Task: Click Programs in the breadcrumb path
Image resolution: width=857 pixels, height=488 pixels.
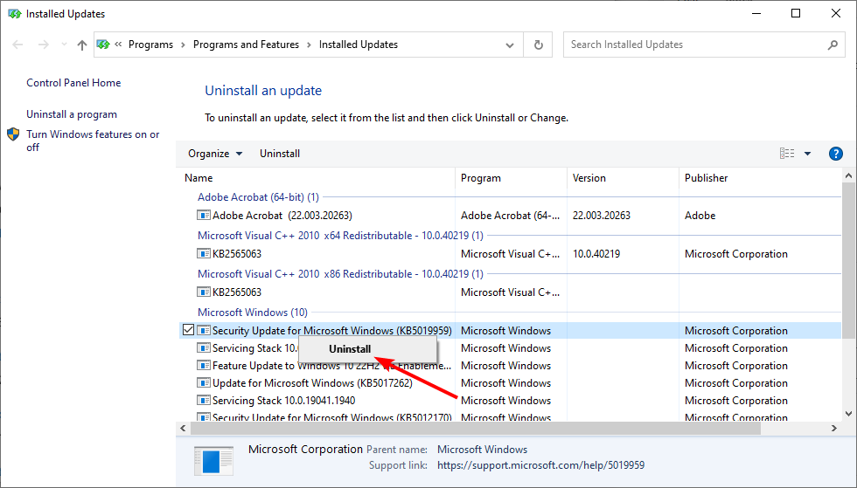Action: (150, 45)
